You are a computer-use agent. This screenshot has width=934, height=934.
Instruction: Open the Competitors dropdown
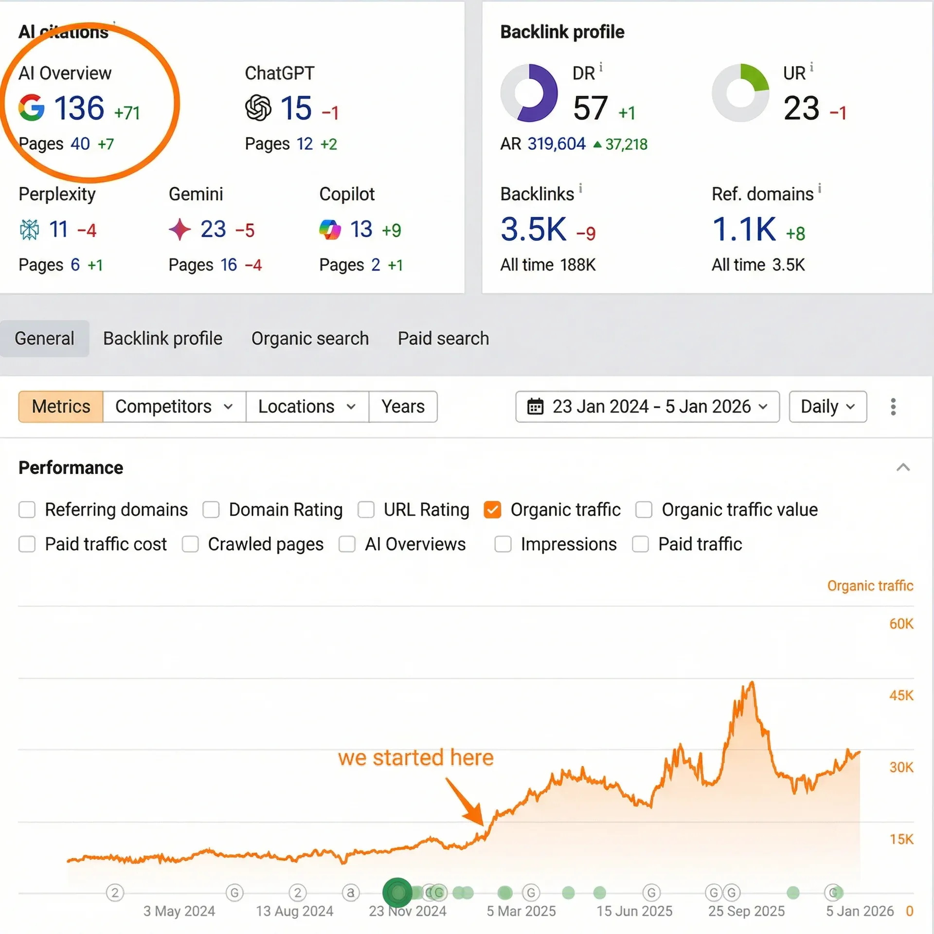pos(174,407)
